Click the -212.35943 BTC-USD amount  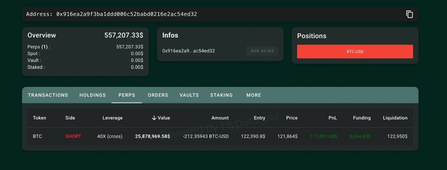pyautogui.click(x=206, y=136)
